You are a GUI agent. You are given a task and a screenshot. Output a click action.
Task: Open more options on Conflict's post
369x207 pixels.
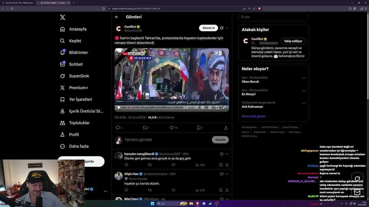(x=227, y=28)
